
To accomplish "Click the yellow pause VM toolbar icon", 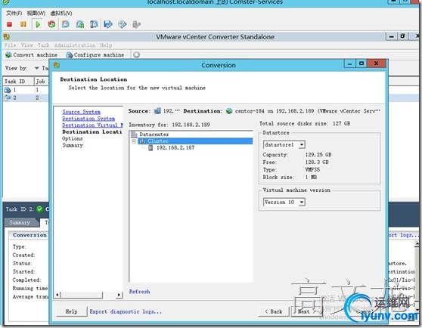I will pos(23,24).
